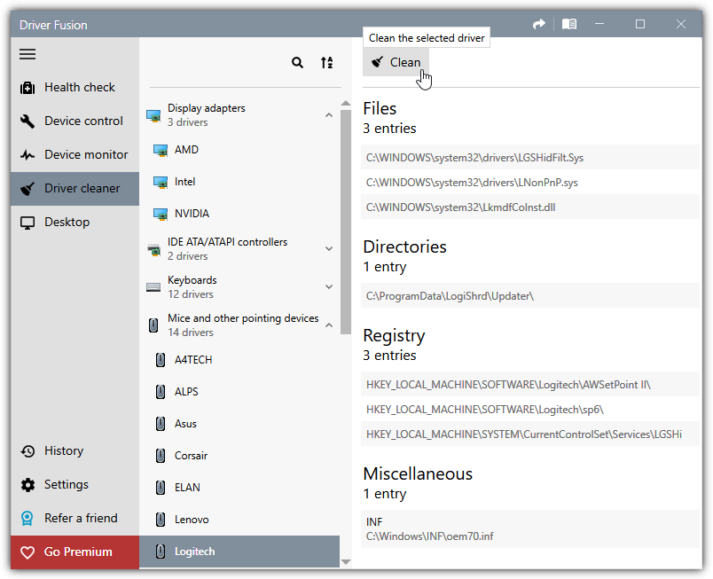Open the Health check section
Screen dimensions: 713x579
(75, 87)
